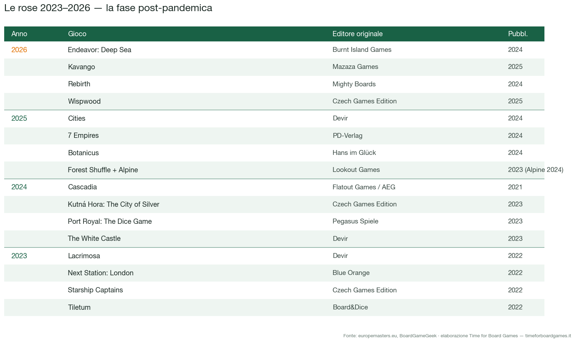Click the Next Station: London title
This screenshot has width=574, height=339.
pos(101,273)
